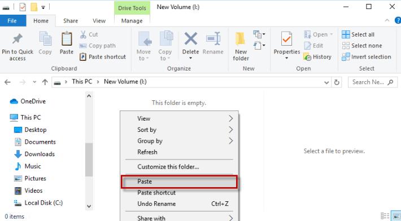This screenshot has height=221, width=401.
Task: Click navigation pane scroll down arrow
Action: (x=89, y=206)
